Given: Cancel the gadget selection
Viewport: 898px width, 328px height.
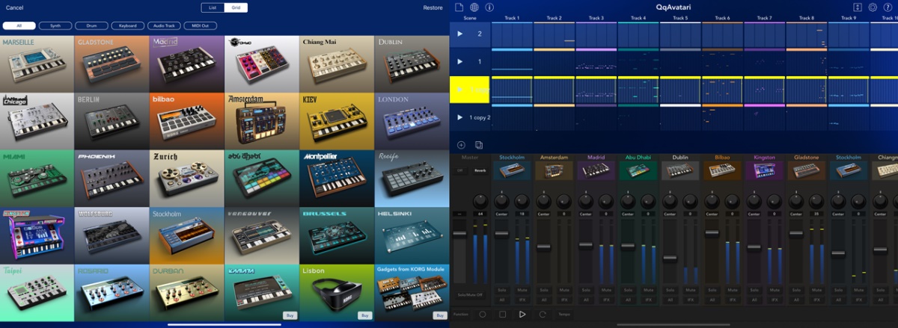Looking at the screenshot, I should (x=14, y=7).
